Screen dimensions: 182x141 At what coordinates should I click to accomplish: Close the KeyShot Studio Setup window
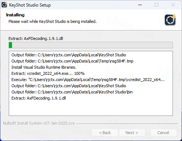173,5
